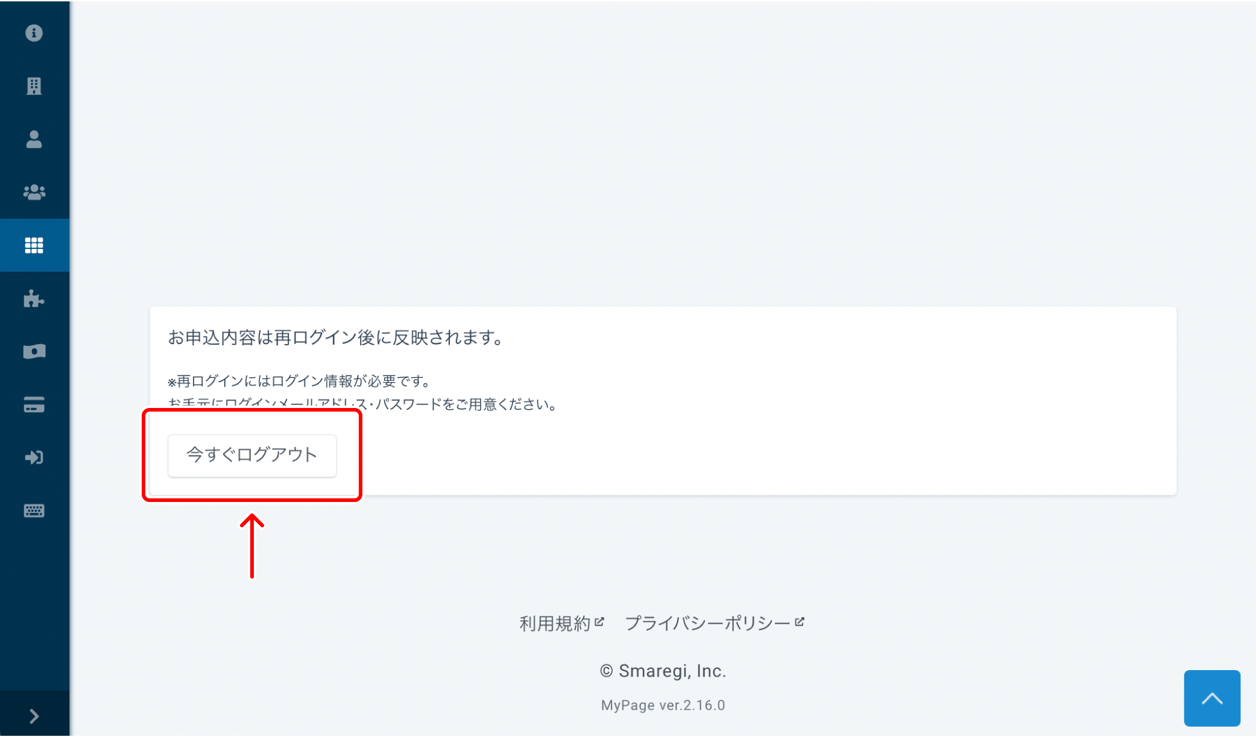This screenshot has height=737, width=1256.
Task: Click the building company icon
Action: (x=34, y=86)
